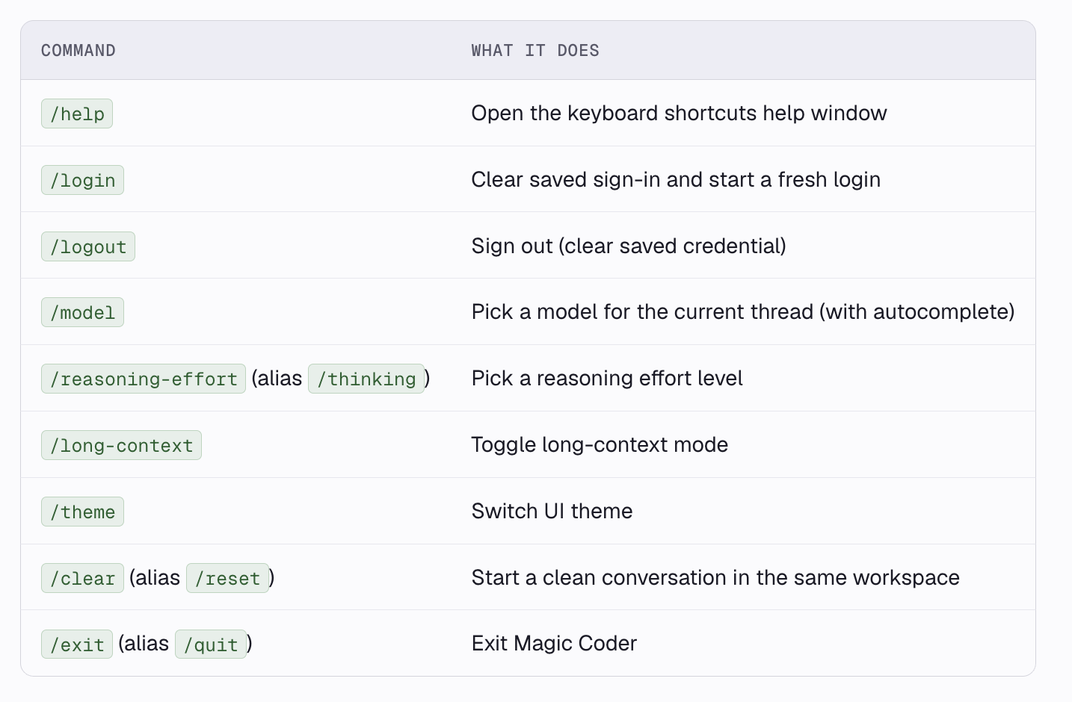Select the /login command code chip
Image resolution: width=1072 pixels, height=702 pixels.
tap(82, 180)
